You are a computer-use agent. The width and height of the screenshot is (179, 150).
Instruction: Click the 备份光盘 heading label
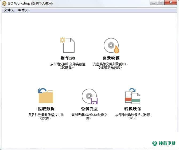89,109
